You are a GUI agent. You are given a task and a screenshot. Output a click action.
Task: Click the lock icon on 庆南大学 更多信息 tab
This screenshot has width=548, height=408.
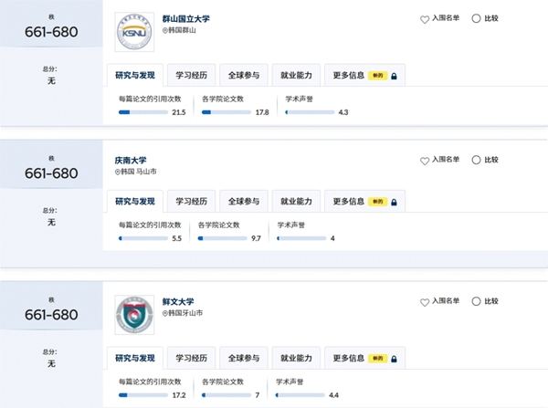click(394, 202)
